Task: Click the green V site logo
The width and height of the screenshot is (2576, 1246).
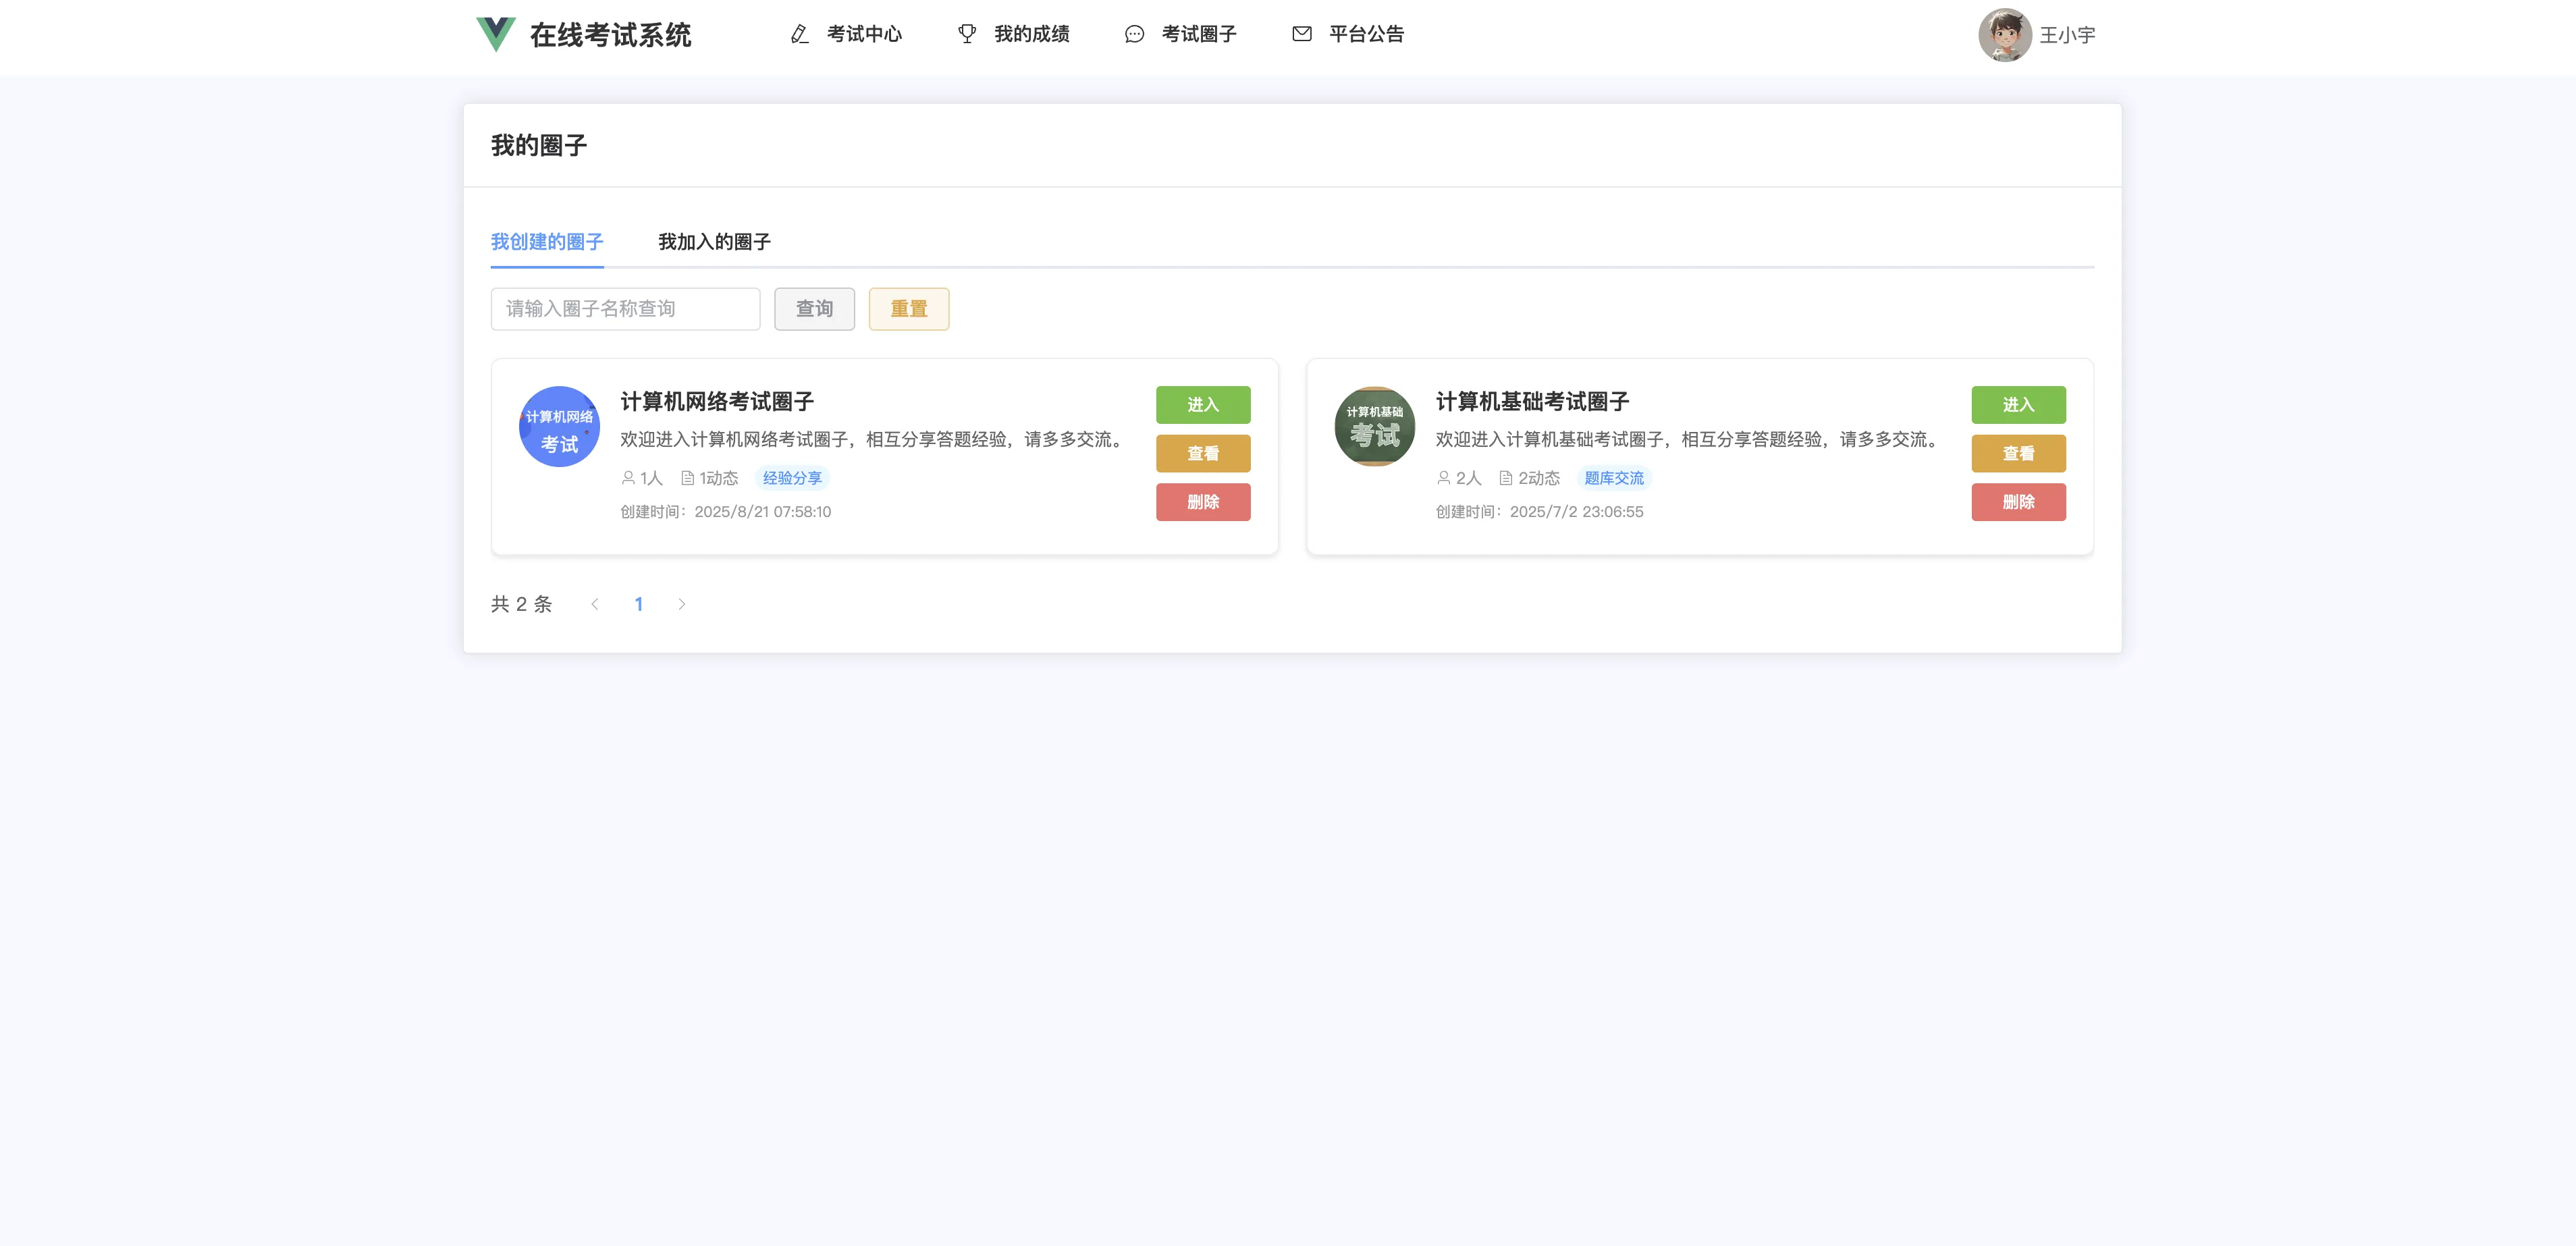Action: point(495,34)
